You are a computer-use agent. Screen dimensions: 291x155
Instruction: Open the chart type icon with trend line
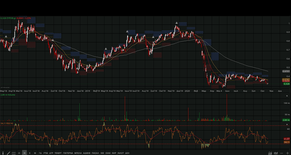[x=270, y=153]
